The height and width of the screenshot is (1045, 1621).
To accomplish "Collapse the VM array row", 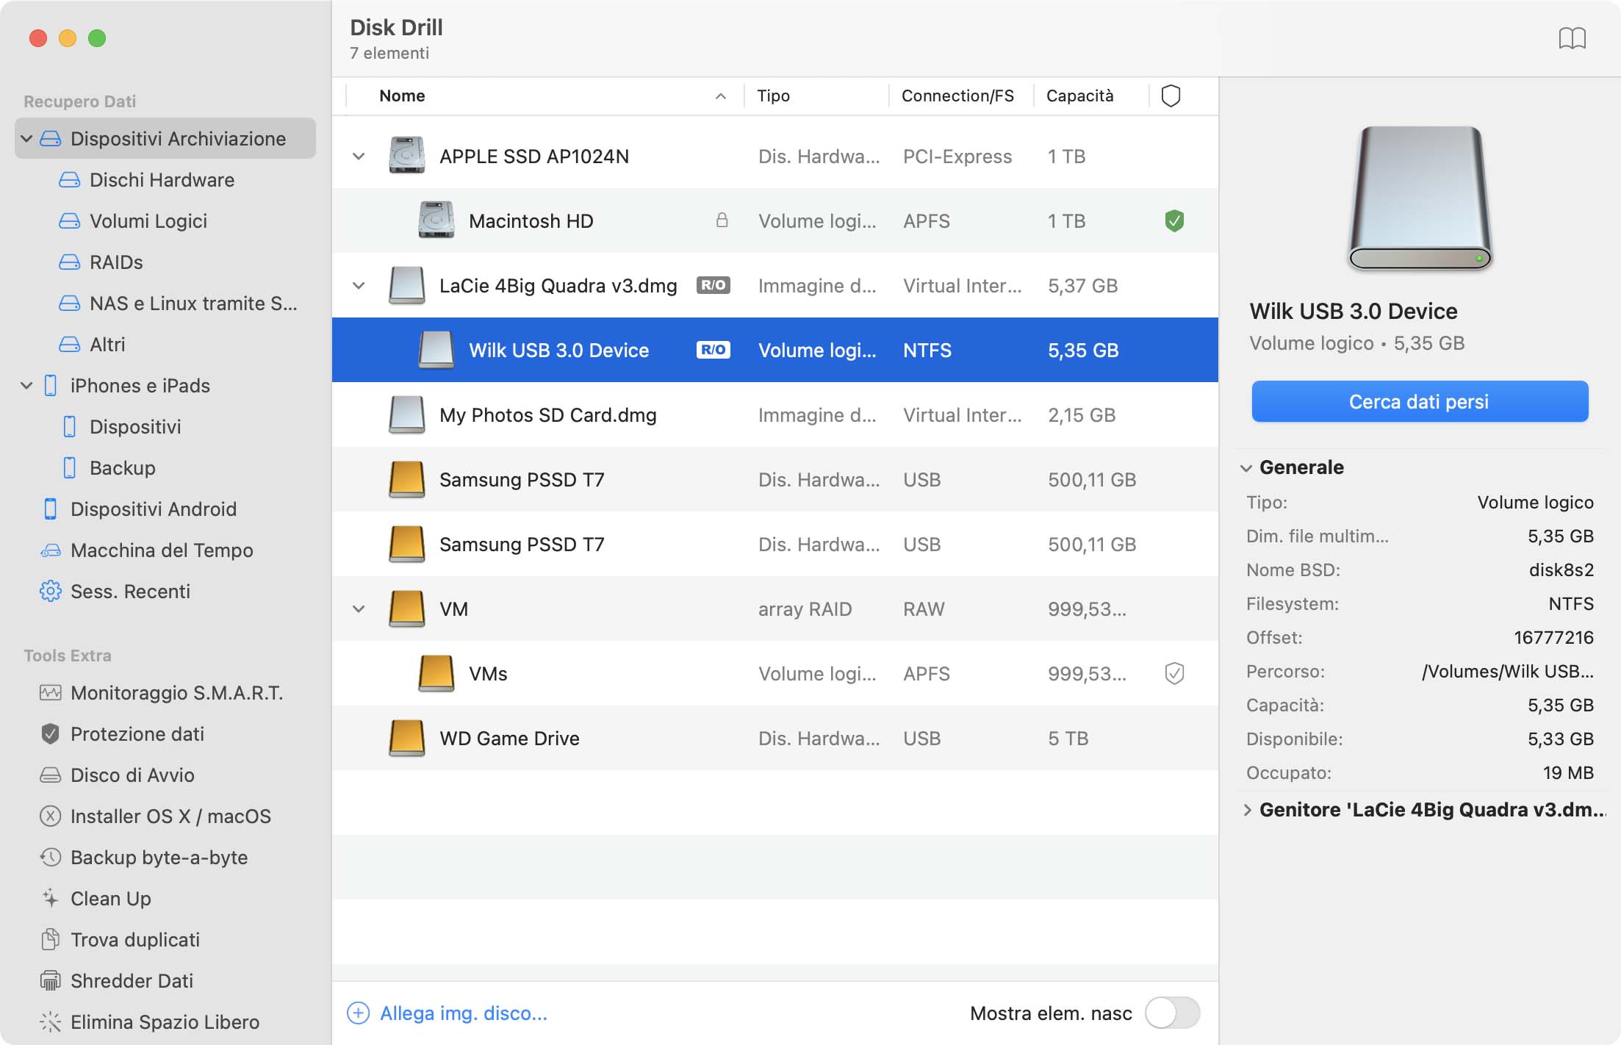I will tap(359, 608).
